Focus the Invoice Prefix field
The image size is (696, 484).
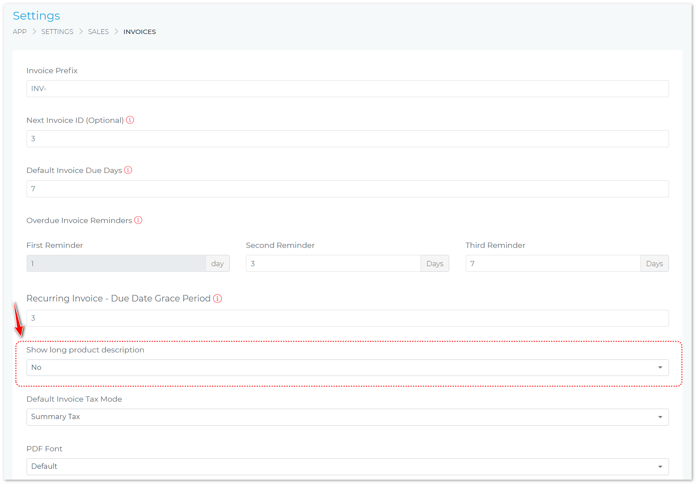coord(347,89)
